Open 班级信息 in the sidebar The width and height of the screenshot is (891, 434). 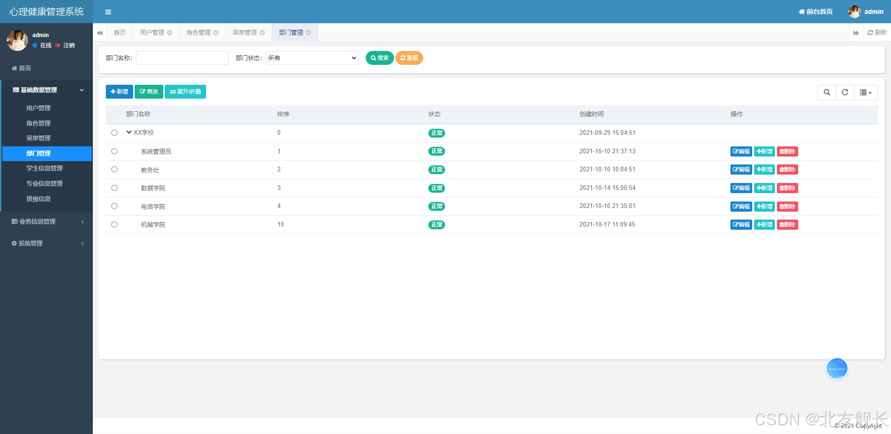[x=39, y=199]
